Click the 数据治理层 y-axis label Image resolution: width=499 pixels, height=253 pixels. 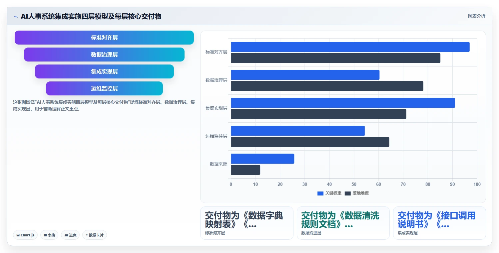point(216,80)
